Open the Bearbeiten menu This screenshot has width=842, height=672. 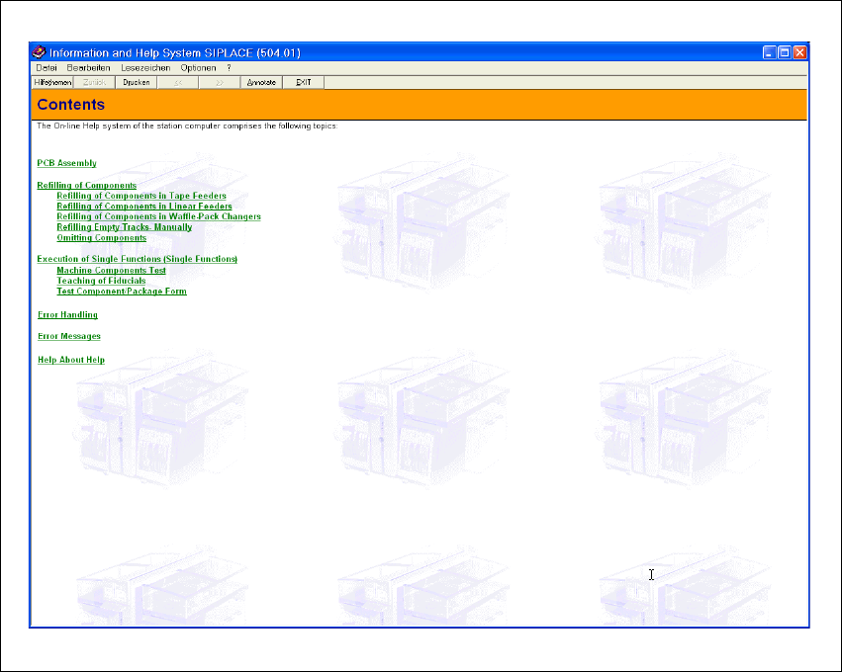tap(89, 68)
